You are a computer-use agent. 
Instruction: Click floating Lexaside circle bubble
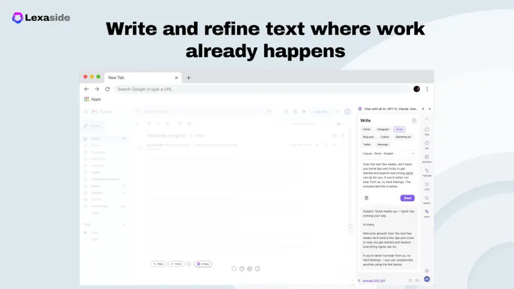351,227
